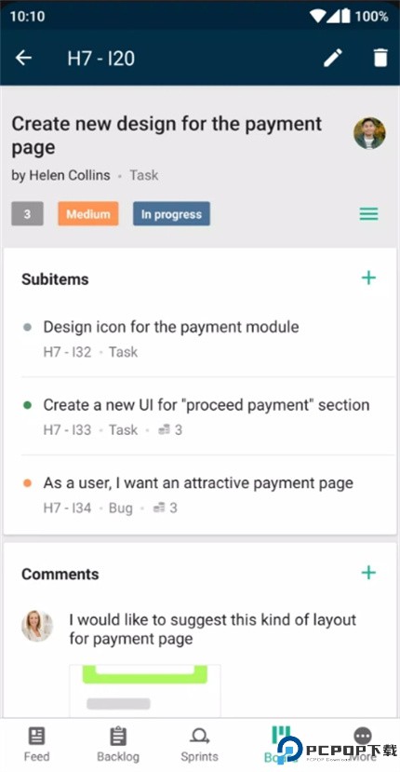This screenshot has height=772, width=400.
Task: Open the Feed tab icon
Action: [x=37, y=737]
